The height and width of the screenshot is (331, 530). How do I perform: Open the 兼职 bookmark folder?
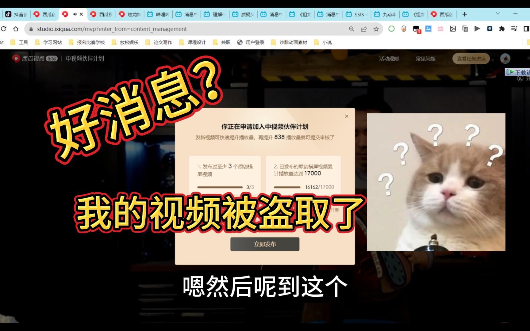click(x=221, y=42)
